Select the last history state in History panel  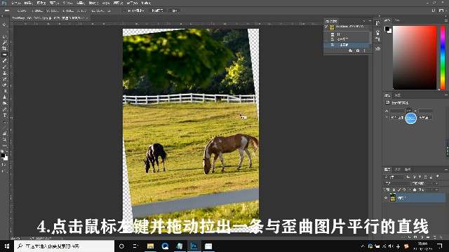pos(347,45)
